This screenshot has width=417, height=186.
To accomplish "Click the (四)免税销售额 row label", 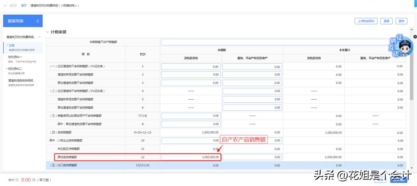I will coord(61,132).
